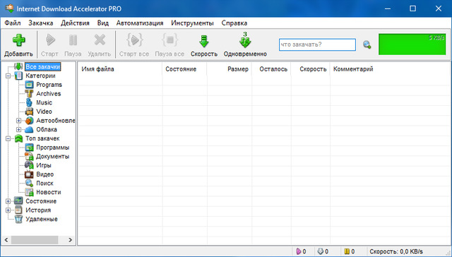Open the Справка menu
Image resolution: width=452 pixels, height=257 pixels.
point(234,23)
